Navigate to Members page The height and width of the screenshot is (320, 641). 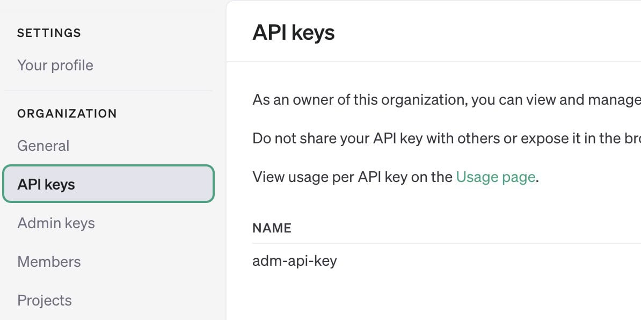coord(49,262)
